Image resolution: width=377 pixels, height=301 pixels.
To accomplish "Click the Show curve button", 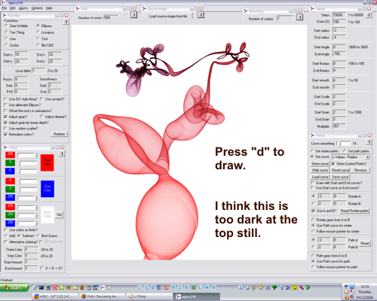I will click(320, 163).
